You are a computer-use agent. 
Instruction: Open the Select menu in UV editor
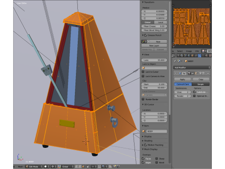[180, 51]
